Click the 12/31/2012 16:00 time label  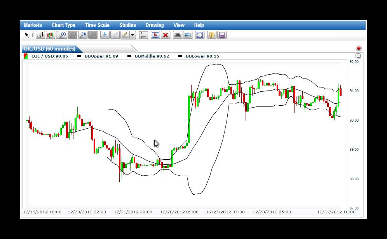336,212
